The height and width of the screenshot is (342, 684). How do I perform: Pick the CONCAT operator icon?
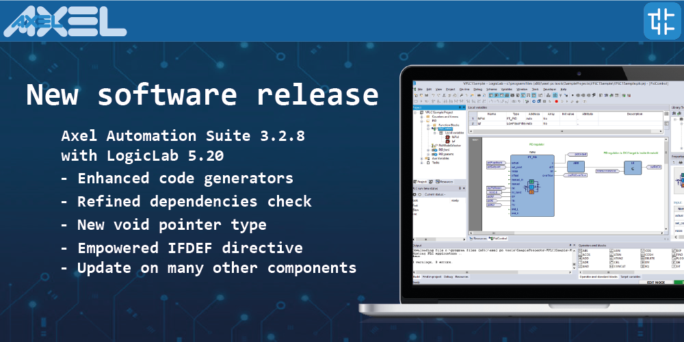pos(611,266)
